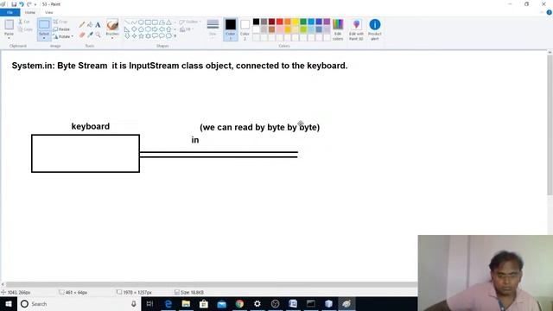
Task: Select the Magnifier tool
Action: click(x=98, y=35)
